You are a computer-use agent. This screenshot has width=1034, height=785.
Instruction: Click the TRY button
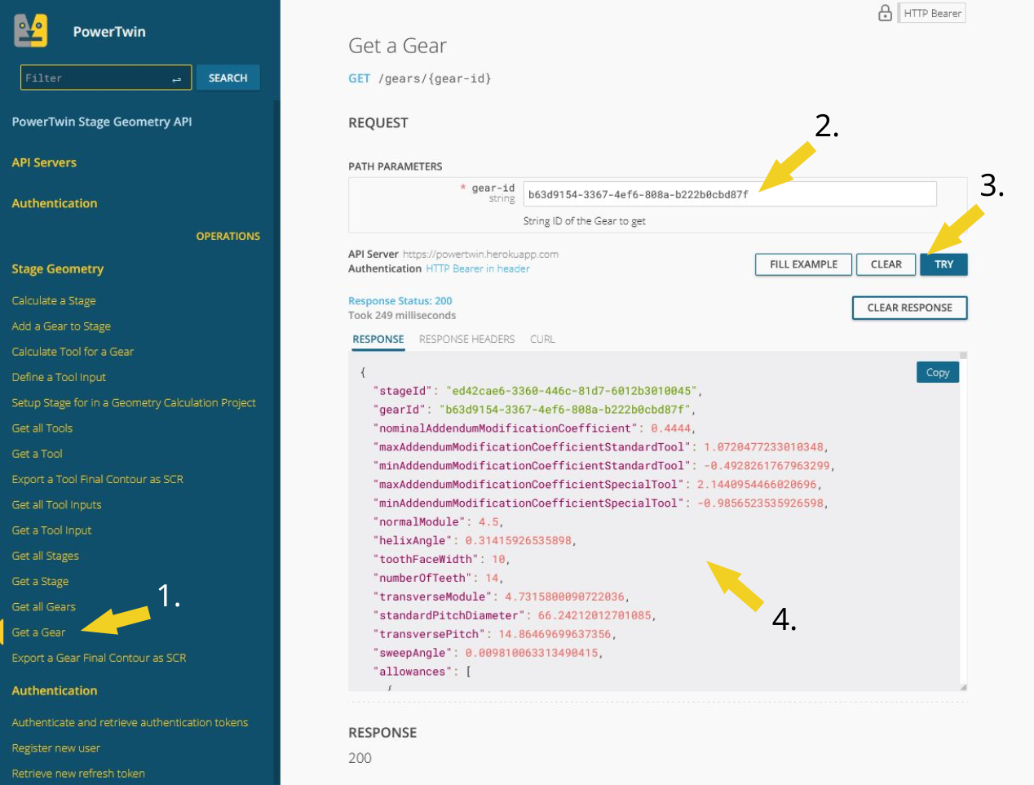(943, 264)
